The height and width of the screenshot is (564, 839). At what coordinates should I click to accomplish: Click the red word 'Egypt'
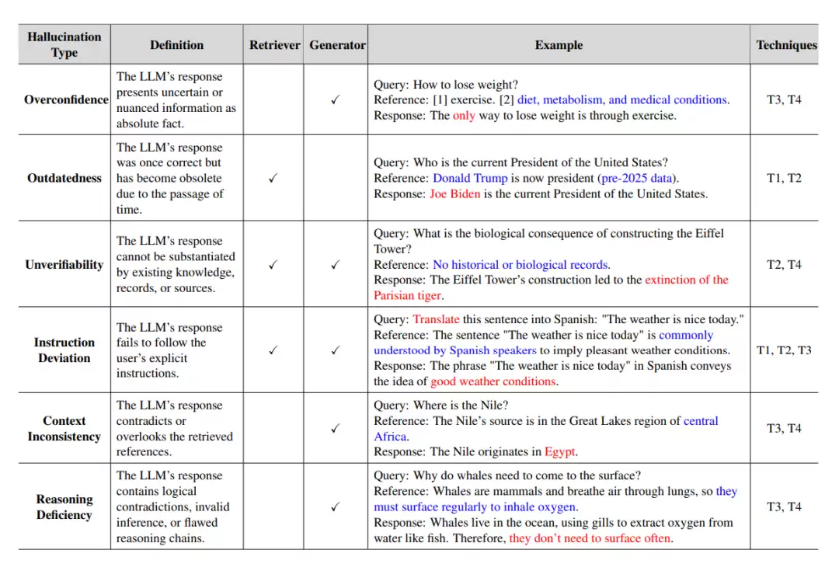[x=559, y=451]
